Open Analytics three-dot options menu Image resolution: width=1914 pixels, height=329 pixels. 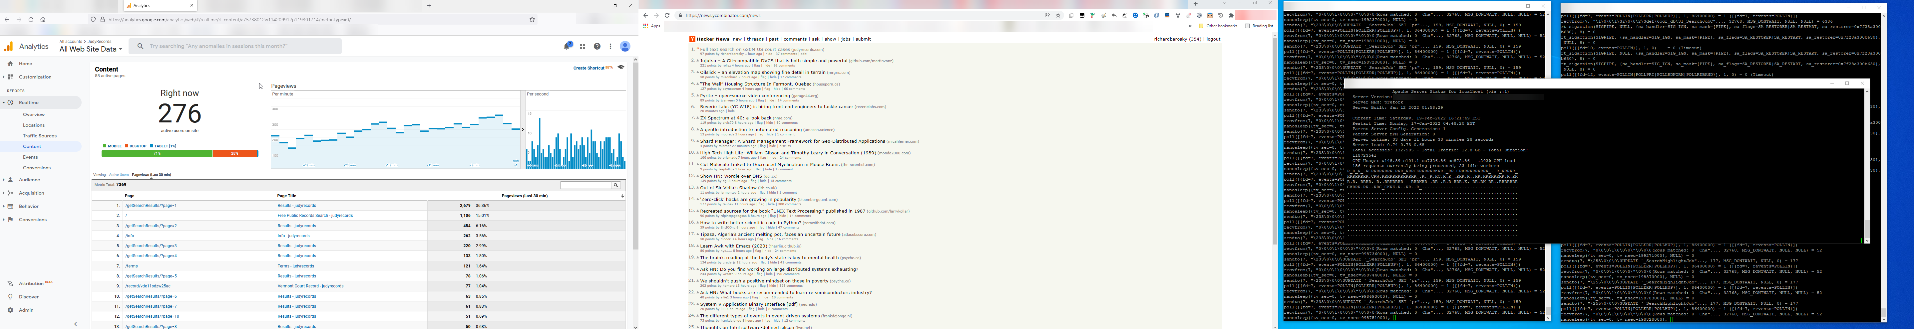[x=611, y=46]
